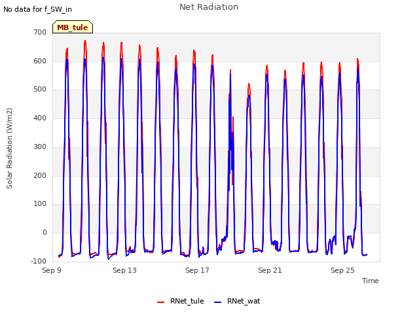Click the 400 y-axis tick label
Image resolution: width=419 pixels, height=314 pixels.
pos(40,118)
